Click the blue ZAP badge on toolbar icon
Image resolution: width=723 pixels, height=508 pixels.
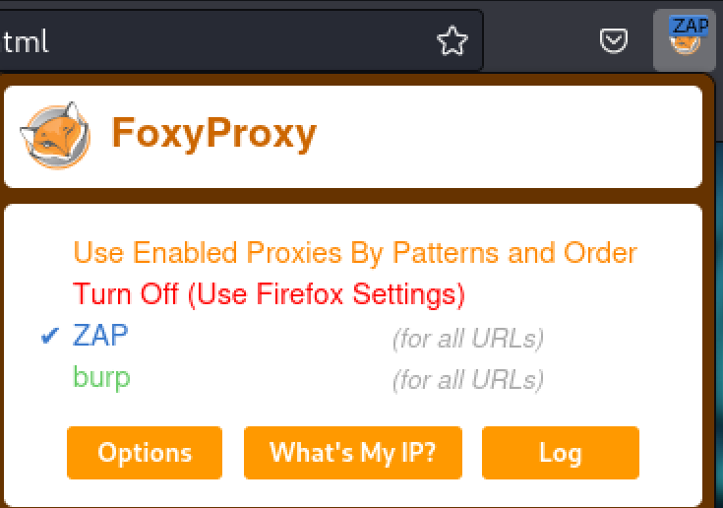(690, 27)
